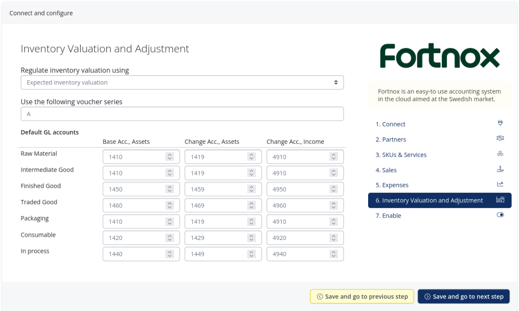This screenshot has width=519, height=311.
Task: Click Save and go to previous step
Action: point(362,296)
